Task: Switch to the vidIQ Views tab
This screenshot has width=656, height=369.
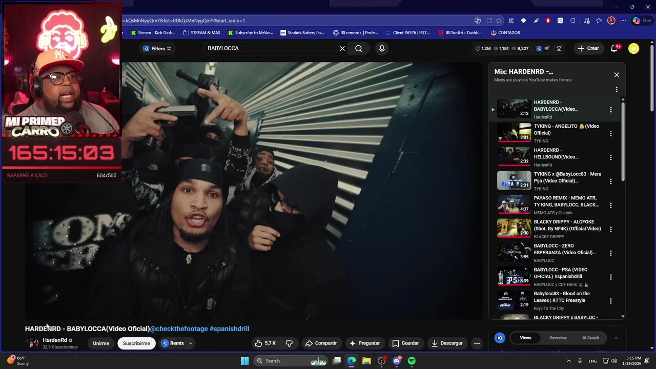Action: [525, 338]
